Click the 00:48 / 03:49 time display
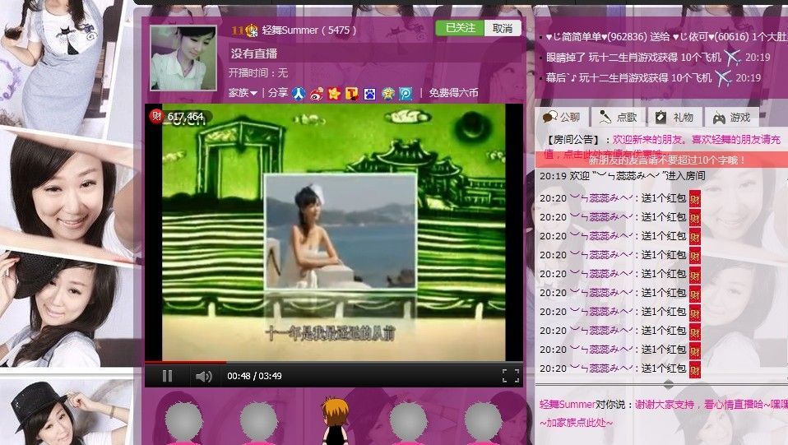The width and height of the screenshot is (788, 445). (254, 376)
